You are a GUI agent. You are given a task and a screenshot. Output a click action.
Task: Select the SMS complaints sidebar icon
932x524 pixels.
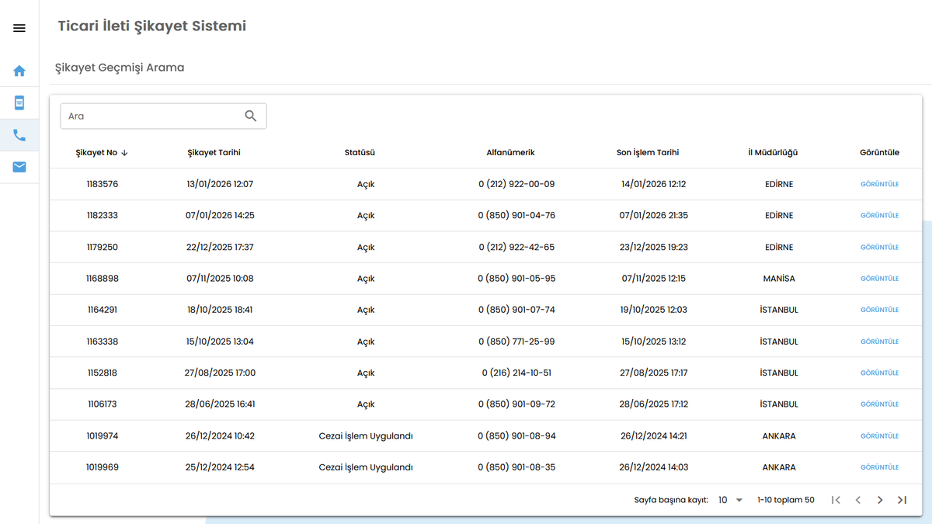pos(19,102)
